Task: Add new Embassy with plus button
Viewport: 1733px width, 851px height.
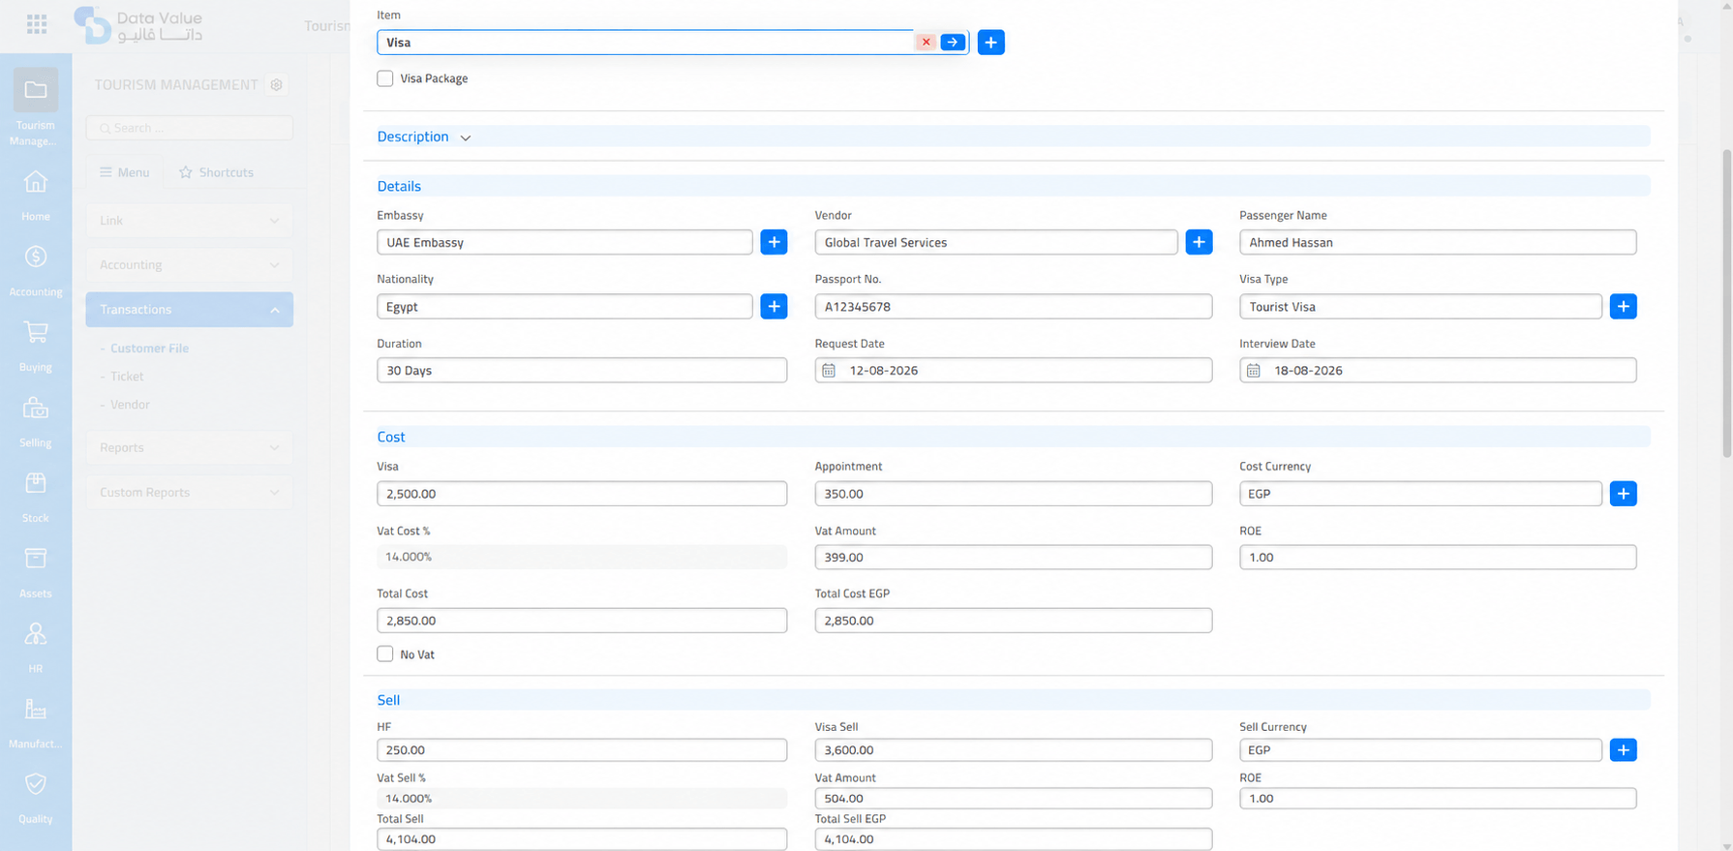Action: 774,242
